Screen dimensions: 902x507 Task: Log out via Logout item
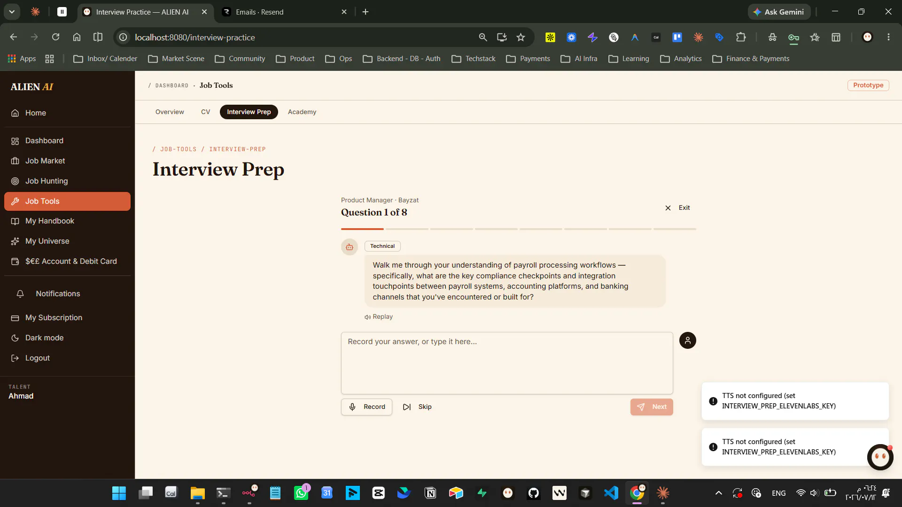point(67,358)
